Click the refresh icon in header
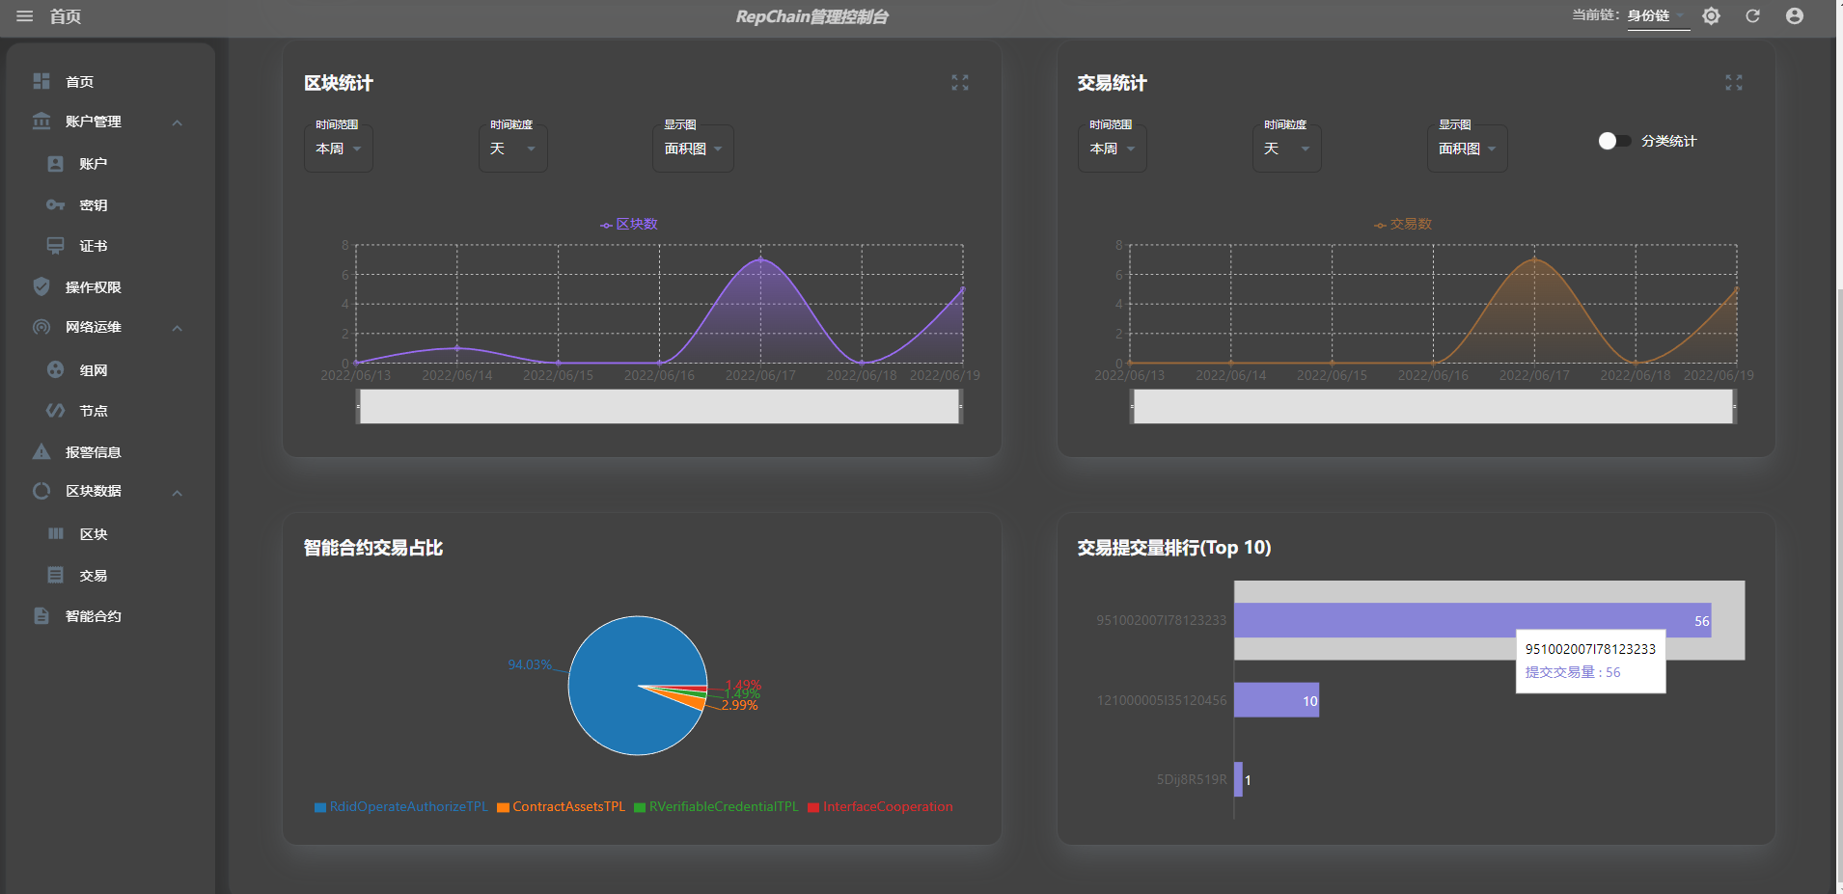Viewport: 1843px width, 894px height. click(1752, 16)
